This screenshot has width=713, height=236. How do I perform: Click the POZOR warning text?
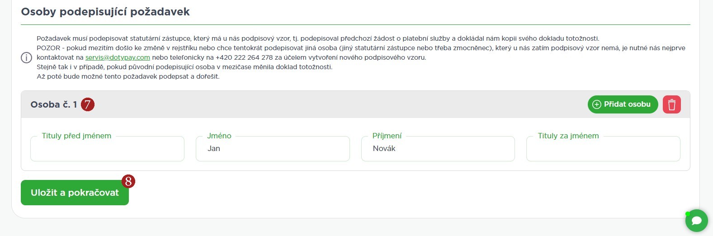point(49,48)
